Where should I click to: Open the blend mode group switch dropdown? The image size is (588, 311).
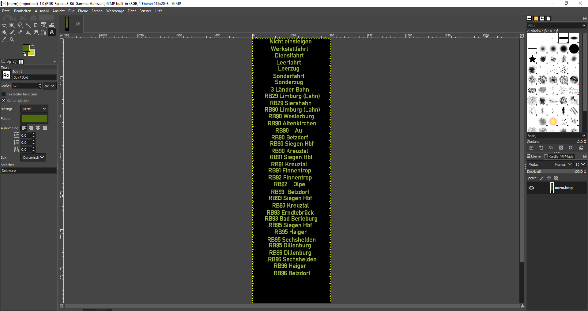pos(580,165)
